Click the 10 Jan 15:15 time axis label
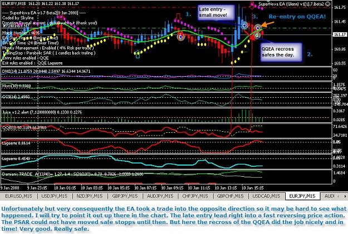Viewport: 348px width, 234px height. pos(253,188)
